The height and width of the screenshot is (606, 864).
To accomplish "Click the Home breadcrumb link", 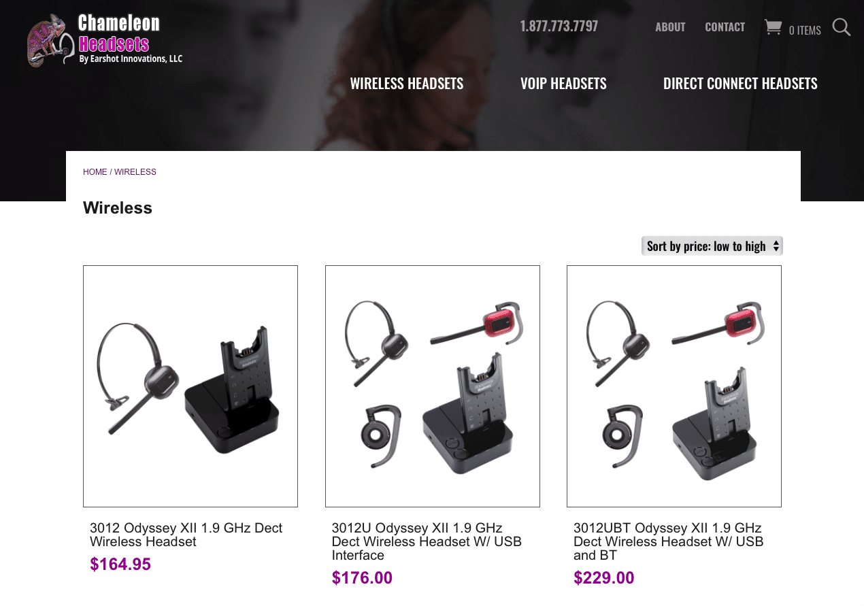I will [x=95, y=172].
